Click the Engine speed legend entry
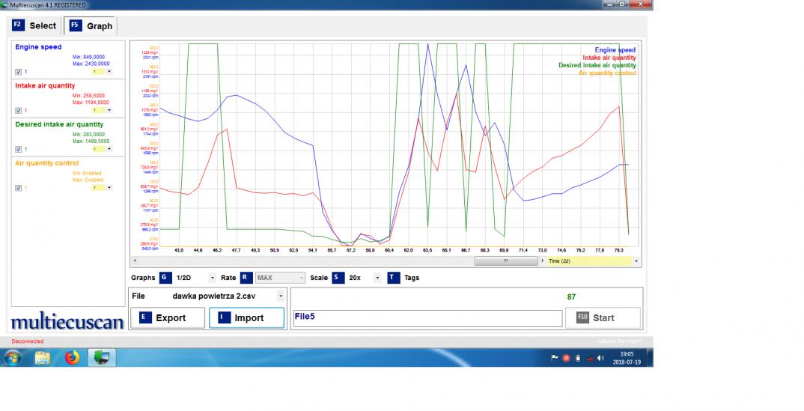 (x=615, y=49)
